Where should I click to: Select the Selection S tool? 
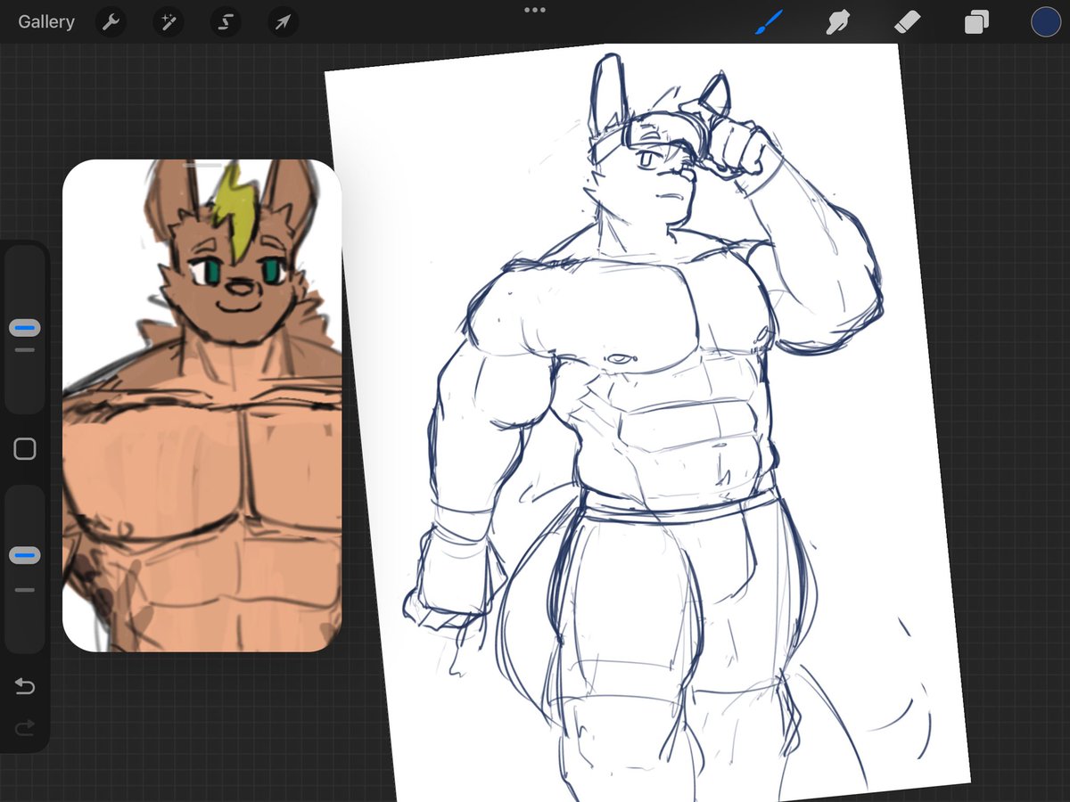point(225,22)
